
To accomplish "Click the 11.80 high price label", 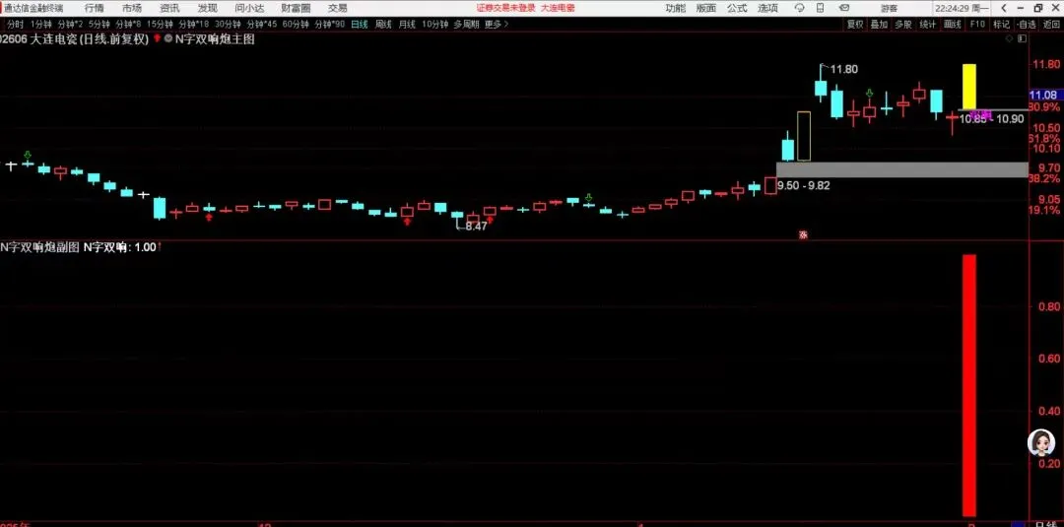I will (843, 69).
